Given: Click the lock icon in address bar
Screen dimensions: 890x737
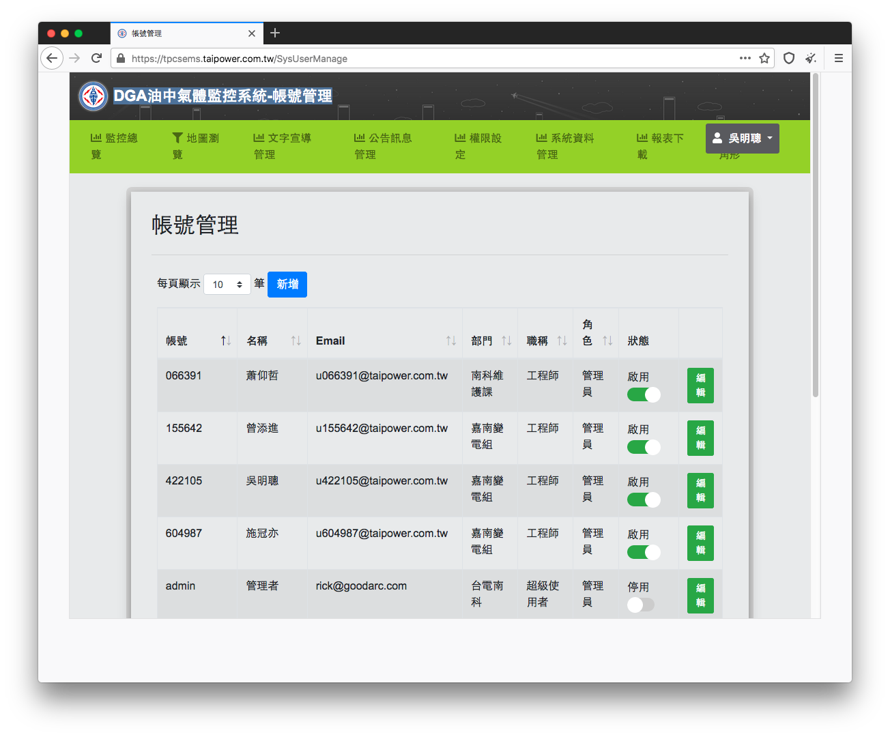Looking at the screenshot, I should 121,59.
